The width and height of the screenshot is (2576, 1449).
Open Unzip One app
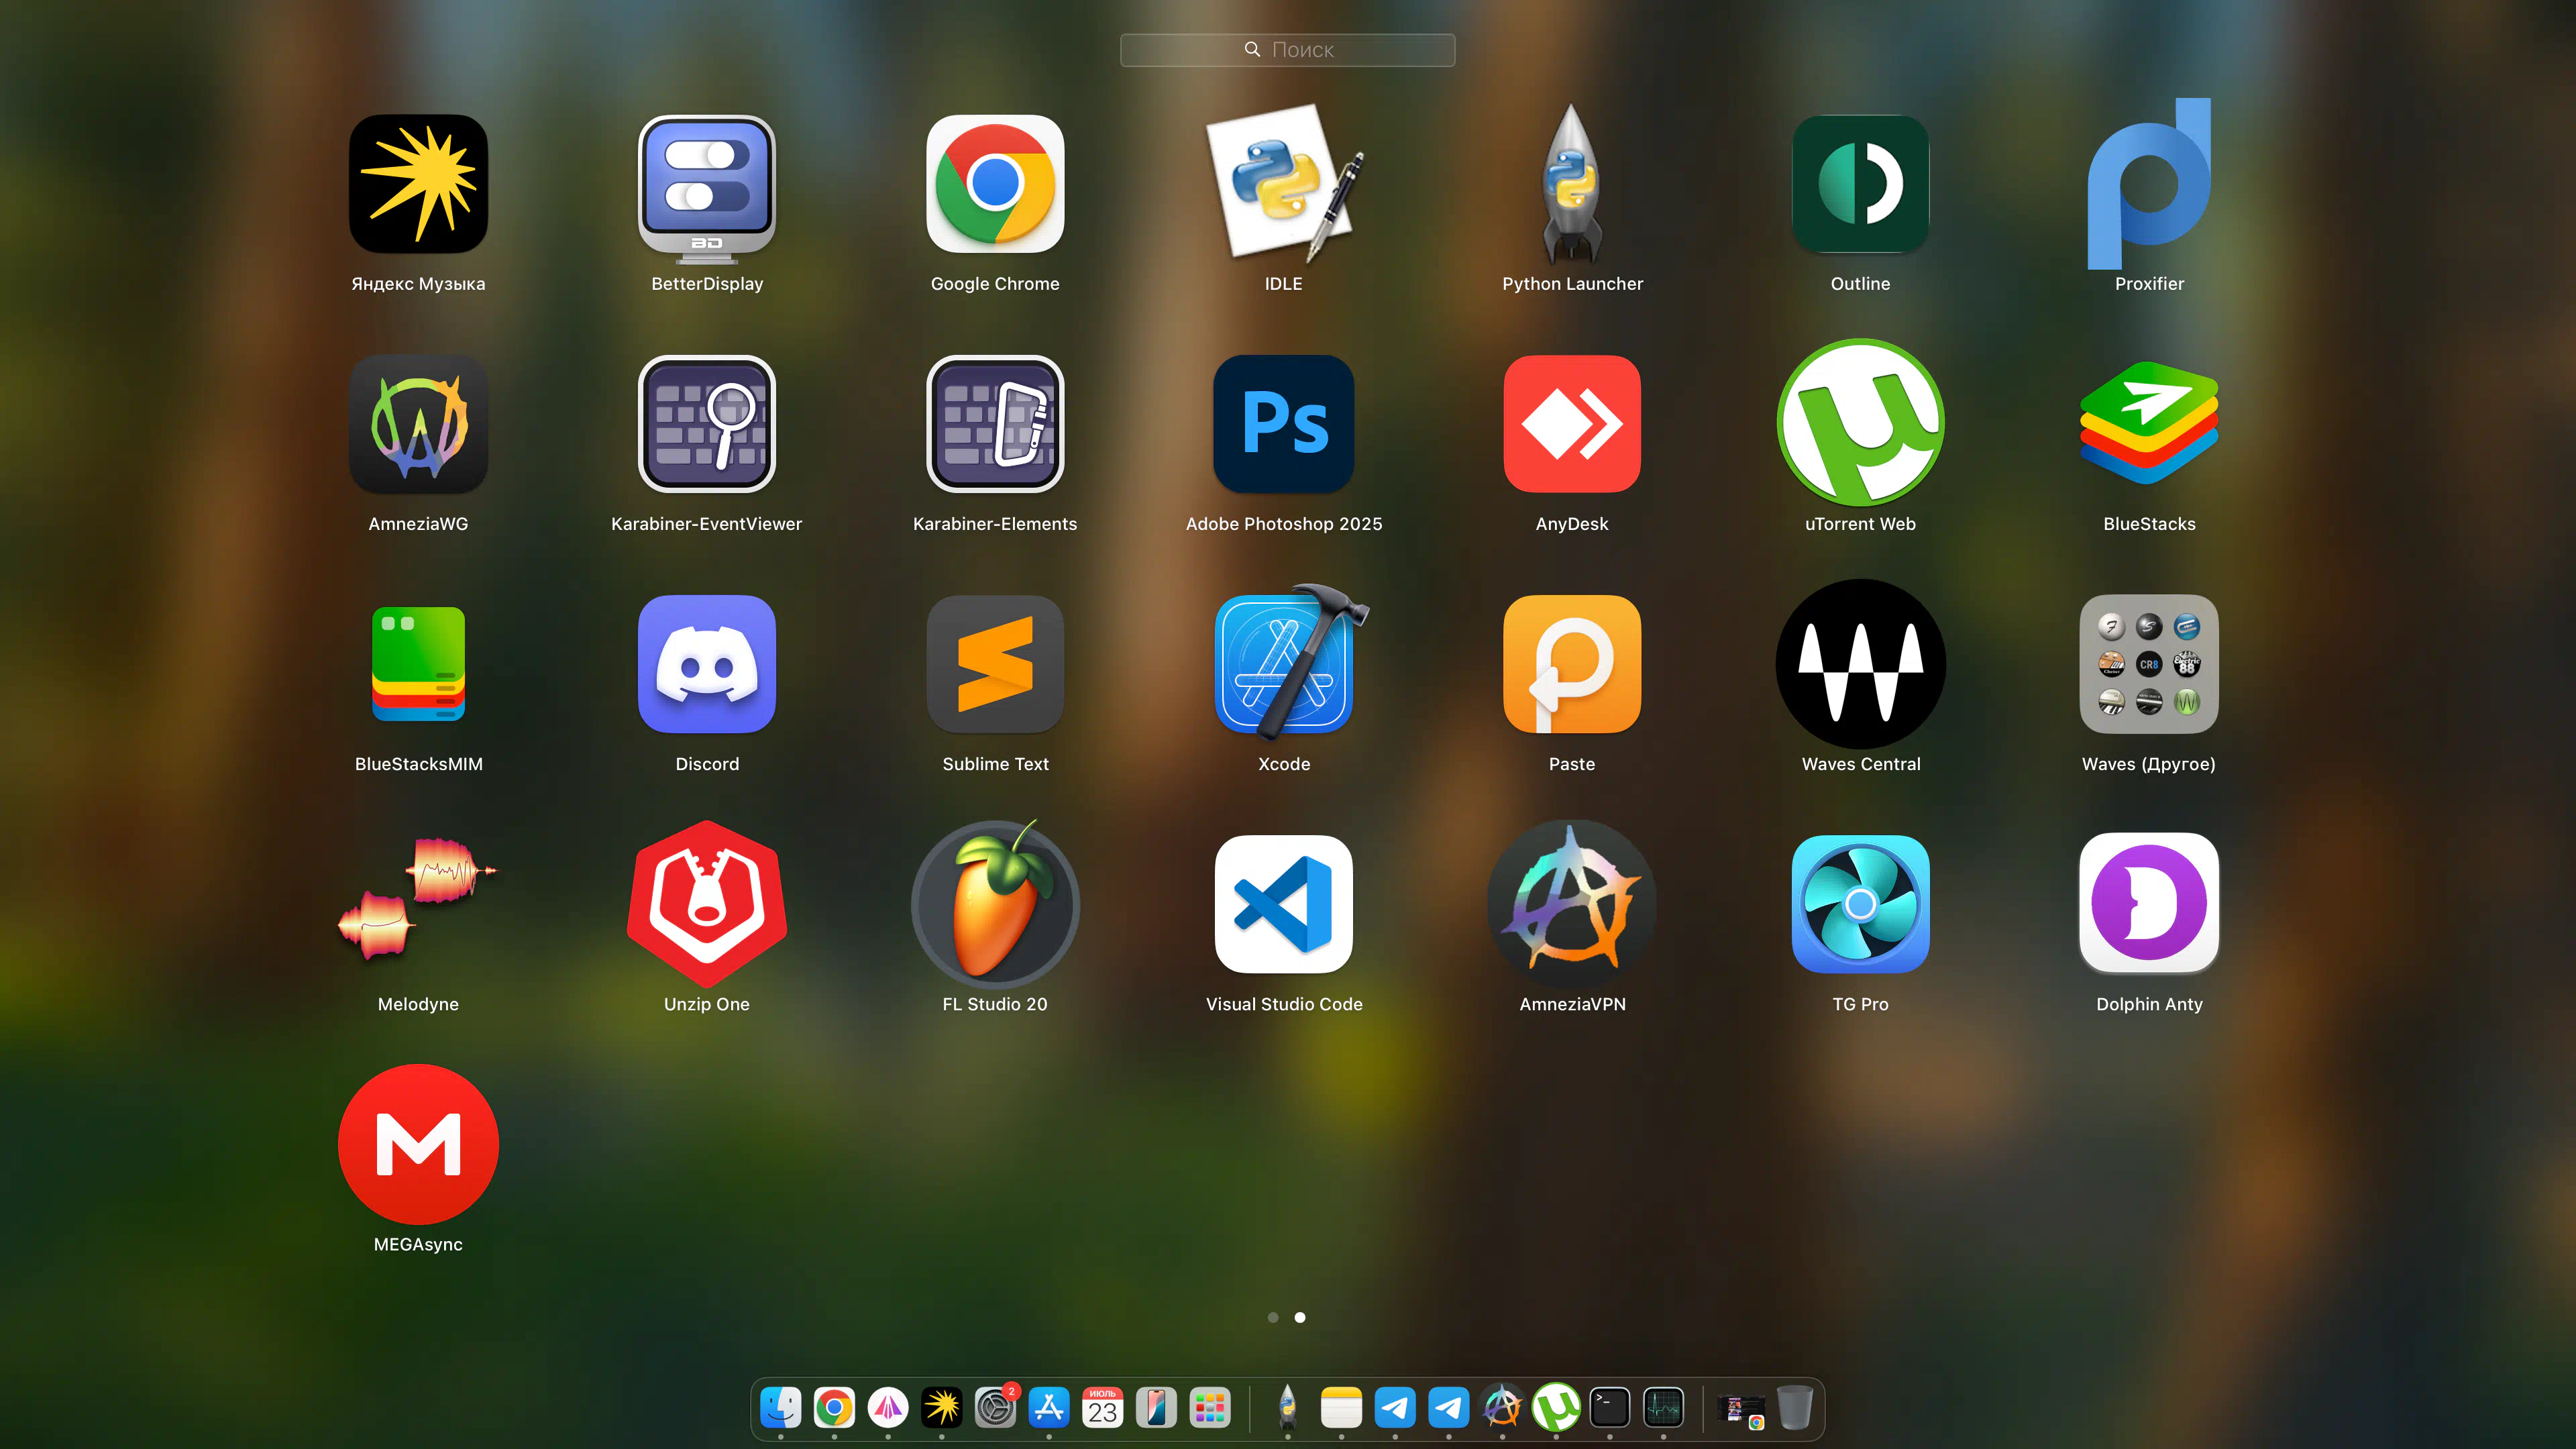(707, 904)
